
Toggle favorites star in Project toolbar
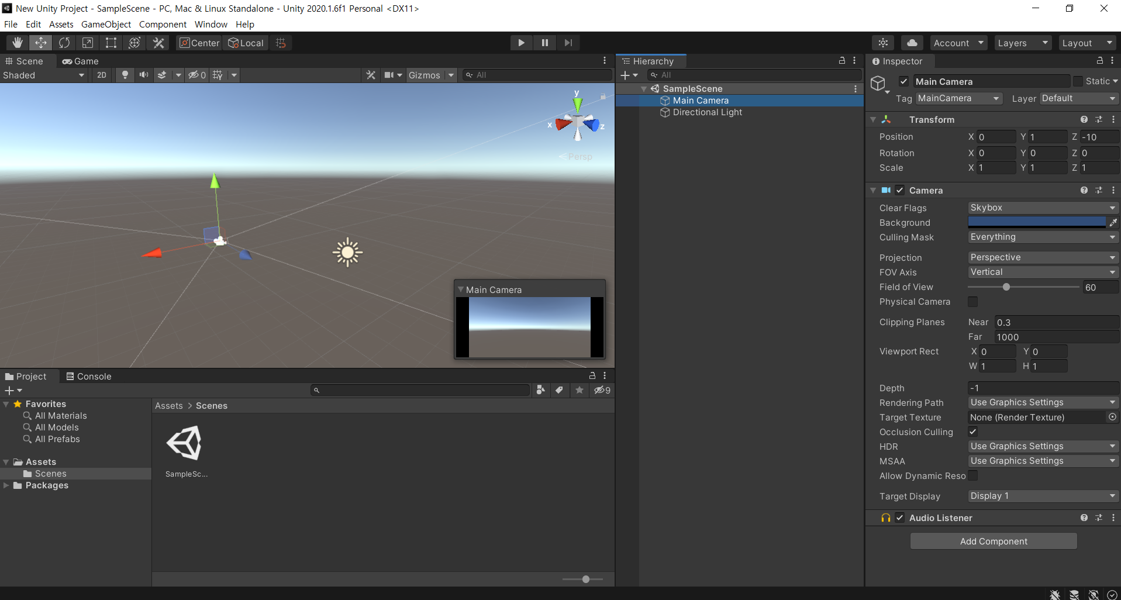580,390
